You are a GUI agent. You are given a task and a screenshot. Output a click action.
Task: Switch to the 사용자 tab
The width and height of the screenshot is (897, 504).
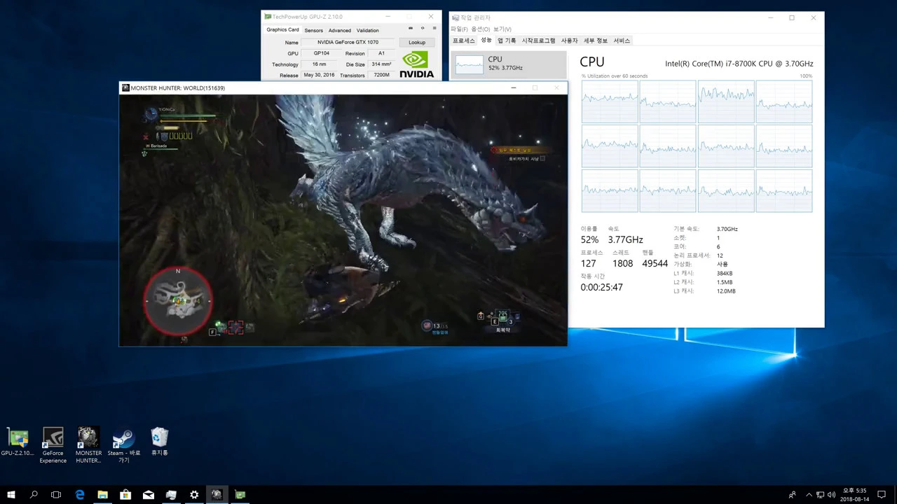(x=570, y=41)
